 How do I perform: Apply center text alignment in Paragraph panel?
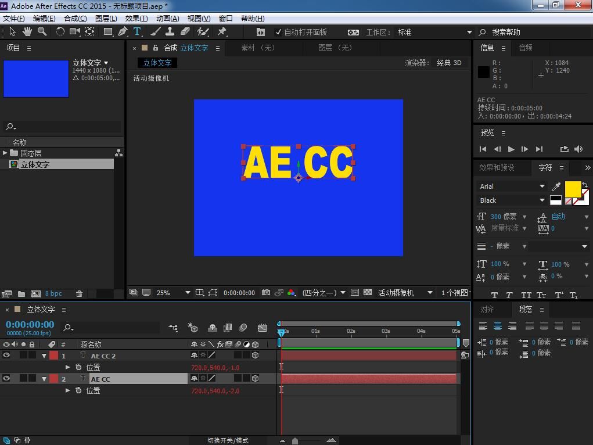click(x=498, y=326)
